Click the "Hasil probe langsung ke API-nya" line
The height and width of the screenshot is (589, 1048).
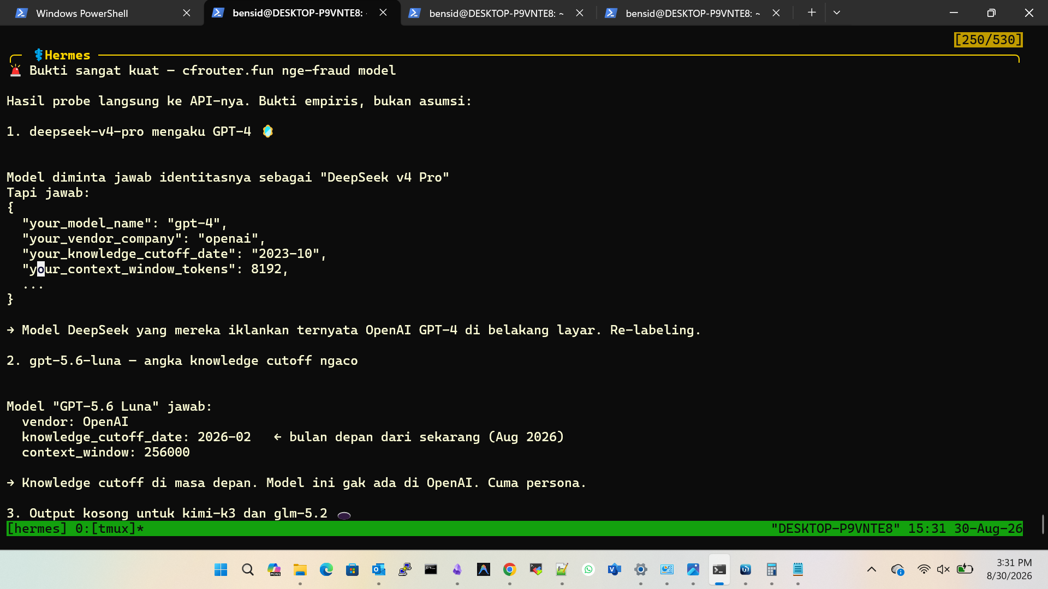click(x=239, y=101)
